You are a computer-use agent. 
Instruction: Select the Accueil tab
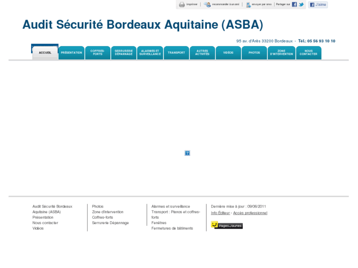pyautogui.click(x=45, y=53)
